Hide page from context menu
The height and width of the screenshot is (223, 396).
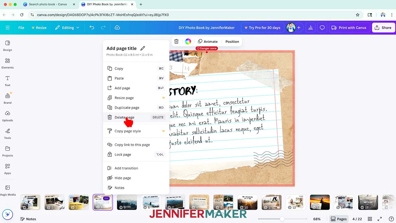click(136, 178)
